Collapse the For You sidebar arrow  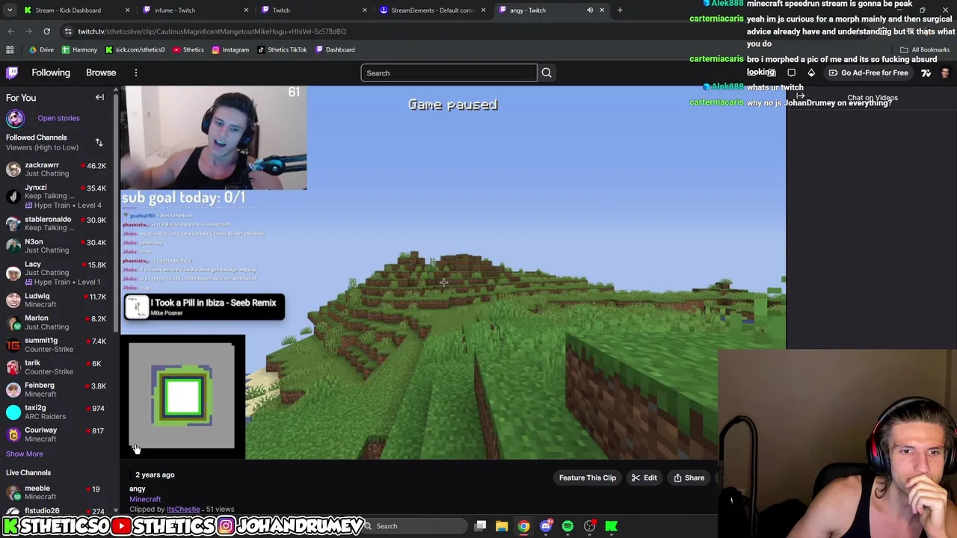(x=99, y=97)
